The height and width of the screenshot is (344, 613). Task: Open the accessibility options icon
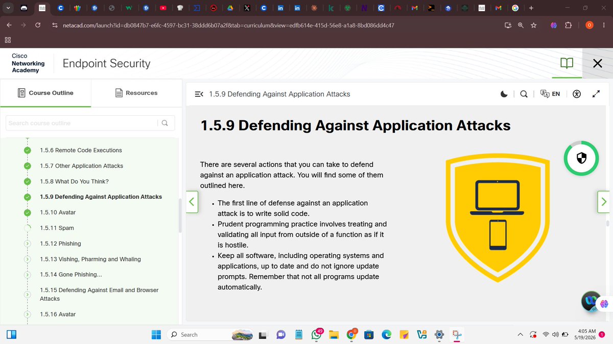coord(577,94)
